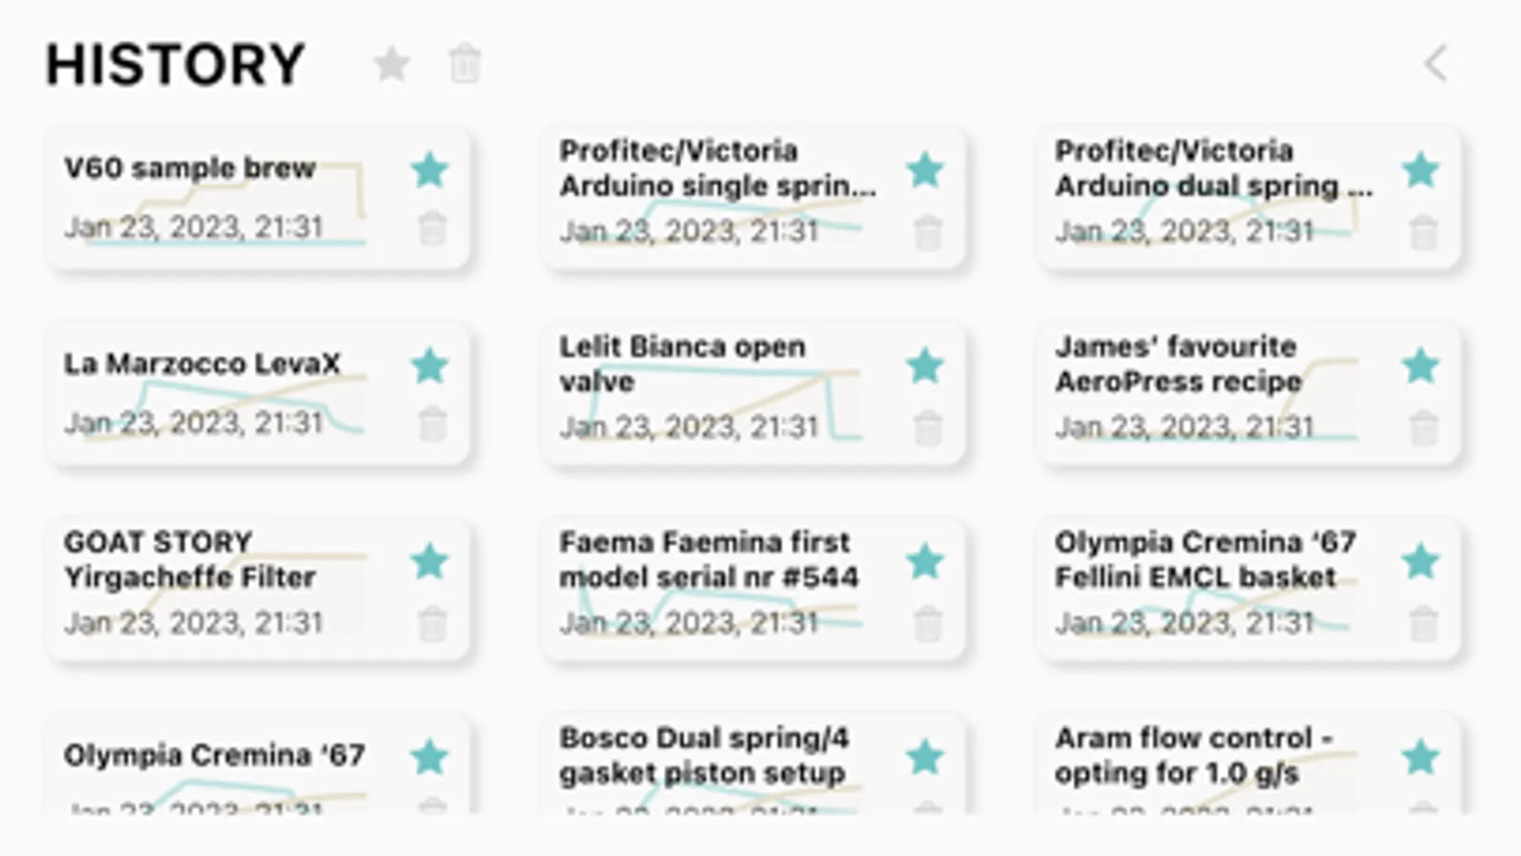Screen dimensions: 1521x856
Task: Click the back chevron arrow
Action: [x=1435, y=65]
